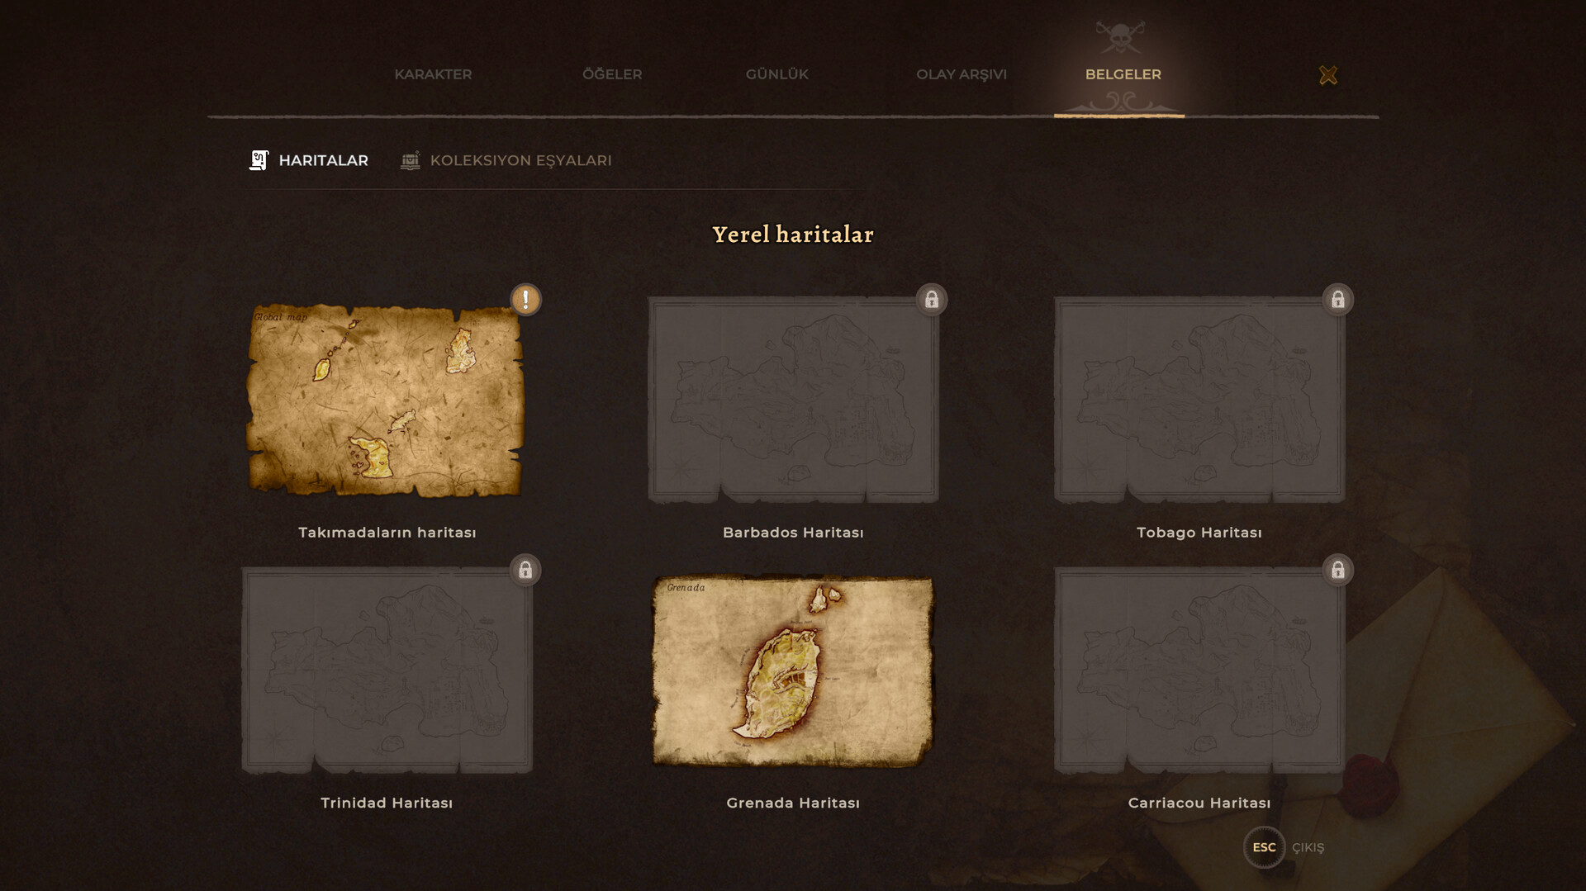Click the skull and crossed swords emblem
Image resolution: width=1586 pixels, height=891 pixels.
(1120, 37)
